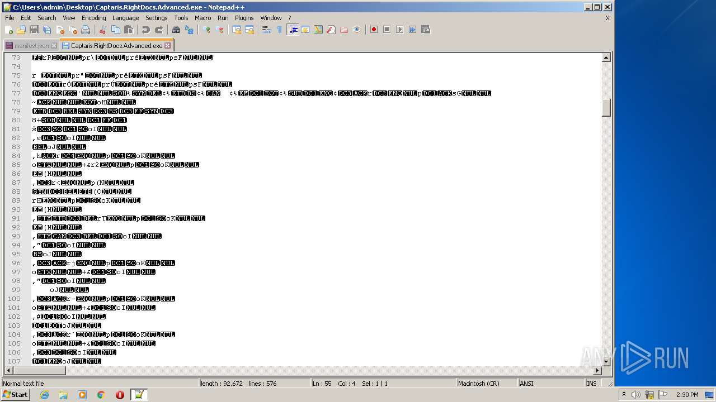Image resolution: width=716 pixels, height=402 pixels.
Task: Start macro recording with red dot icon
Action: 374,30
